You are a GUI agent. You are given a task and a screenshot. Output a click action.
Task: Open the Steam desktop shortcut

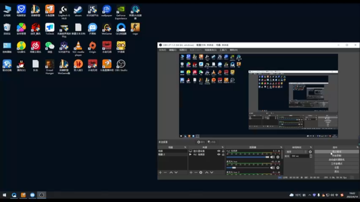point(78,11)
